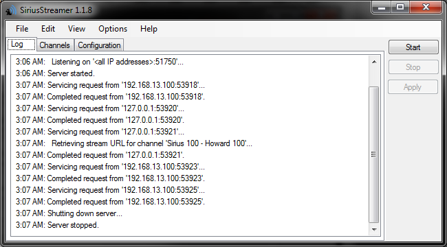Click the log vertical scrollbar thumb
This screenshot has width=447, height=247.
coord(373,154)
